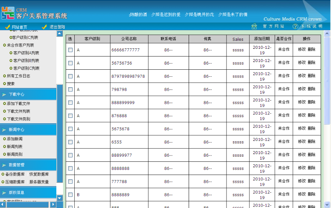331x208 pixels.
Task: Click the checkmark icon beside 网站首页
Action: [8, 27]
